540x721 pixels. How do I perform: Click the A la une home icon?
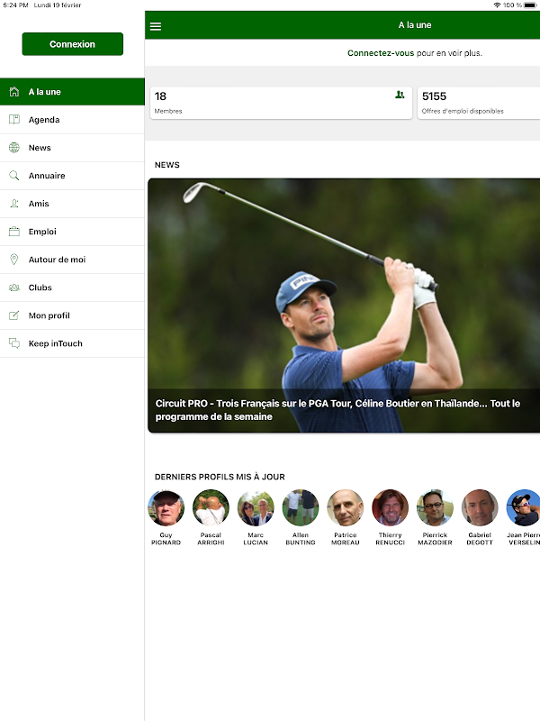click(14, 92)
